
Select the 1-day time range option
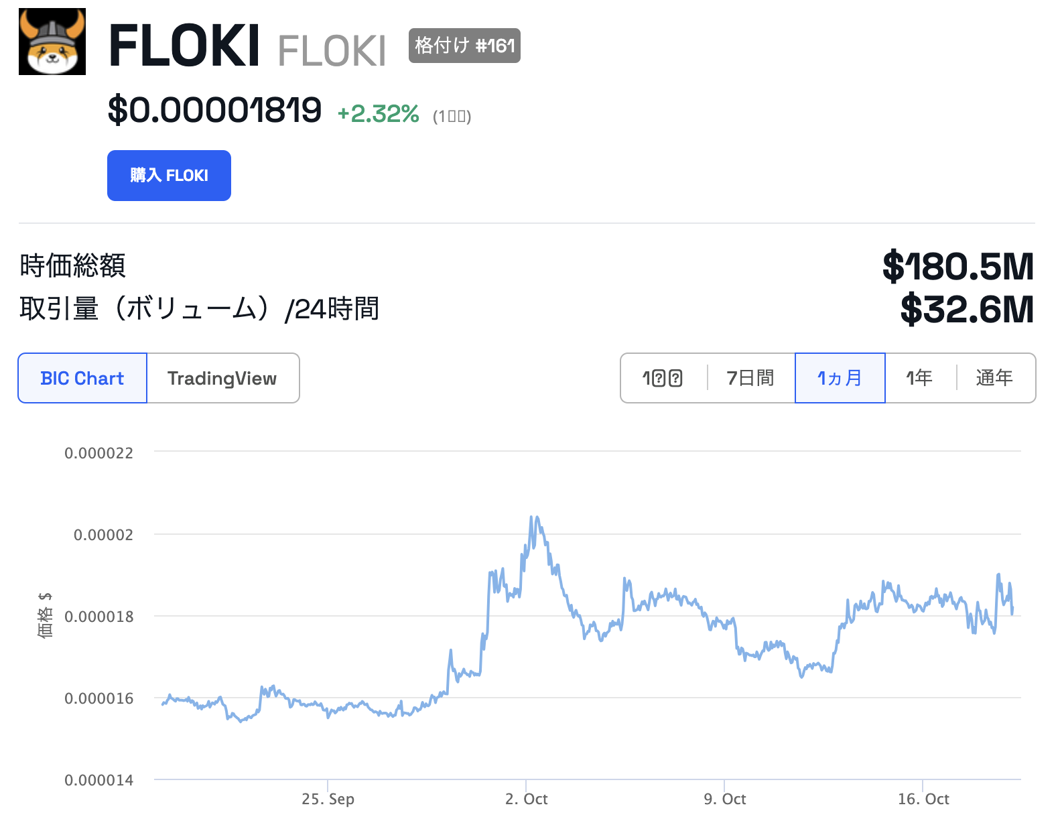[662, 378]
